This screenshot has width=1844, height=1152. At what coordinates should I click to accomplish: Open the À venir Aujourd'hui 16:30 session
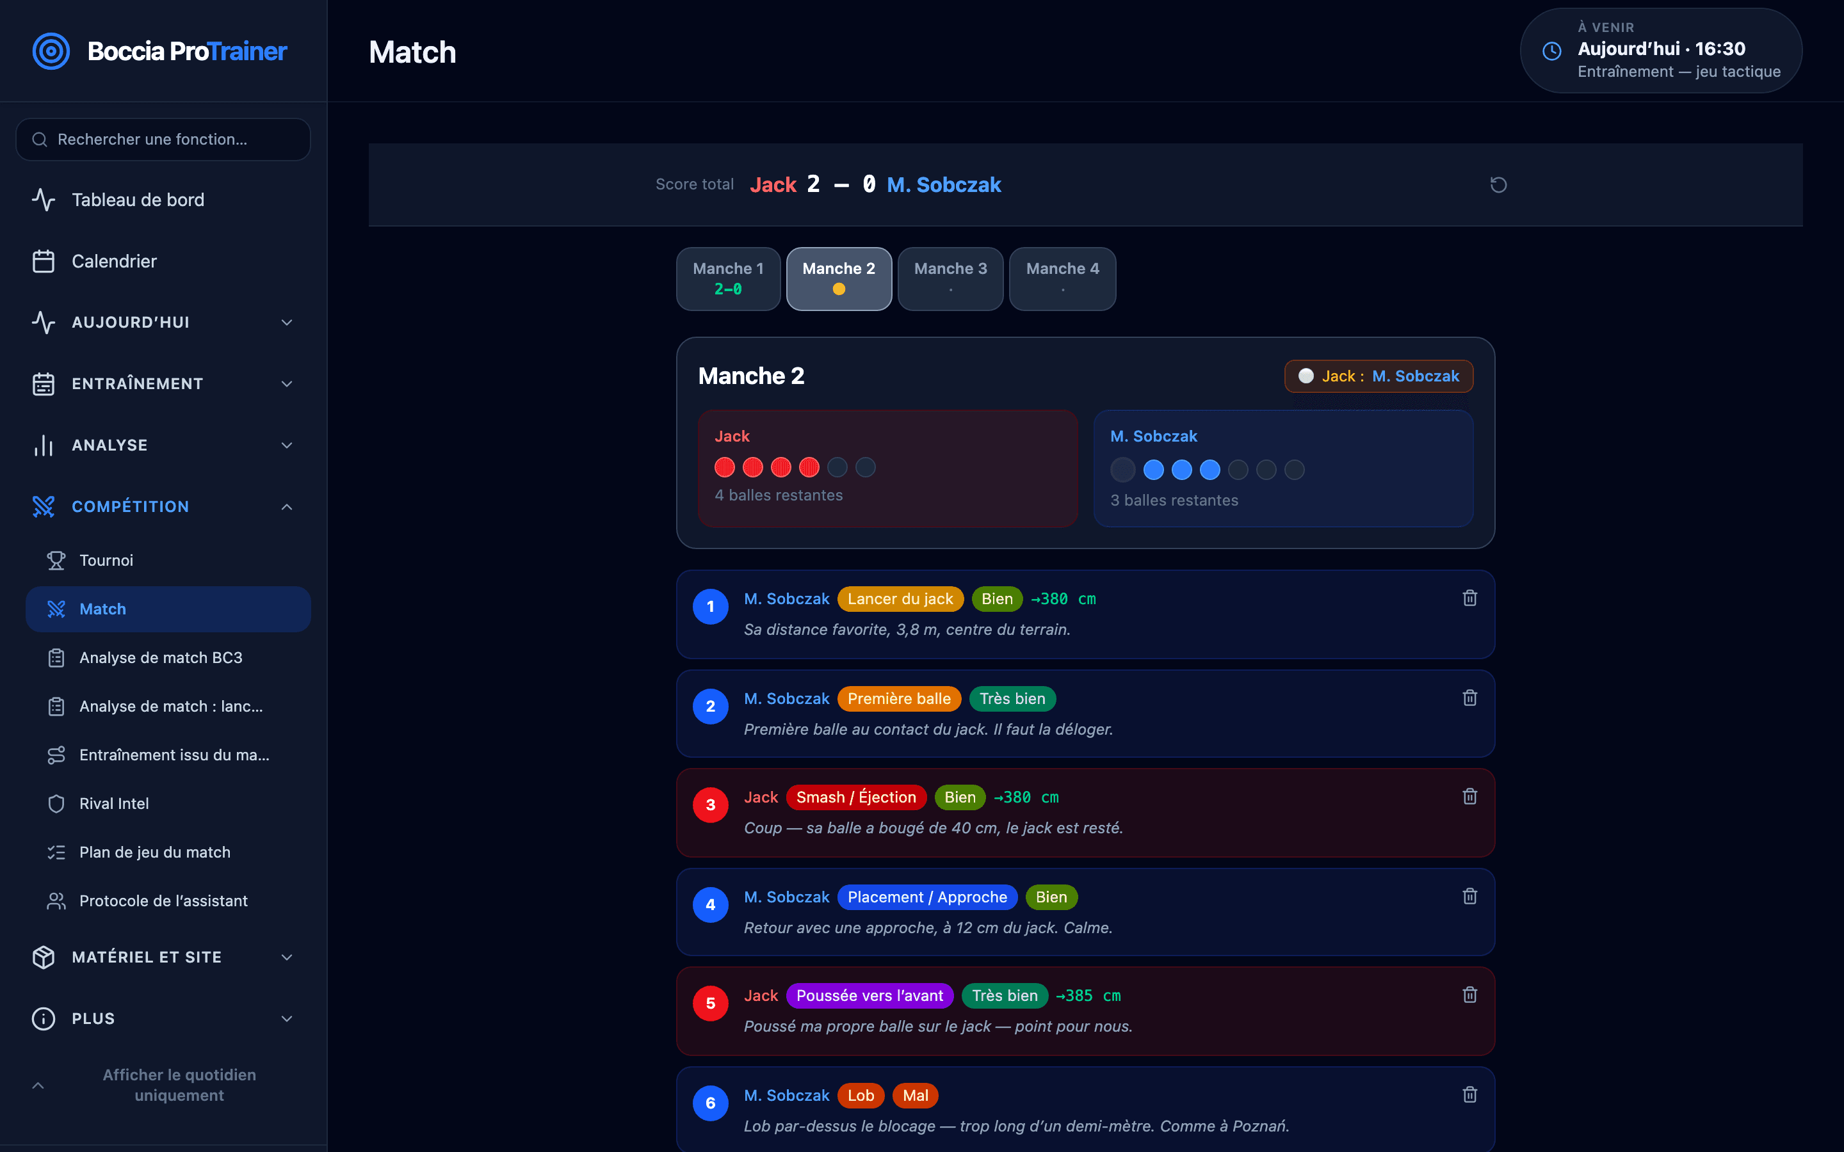tap(1661, 51)
